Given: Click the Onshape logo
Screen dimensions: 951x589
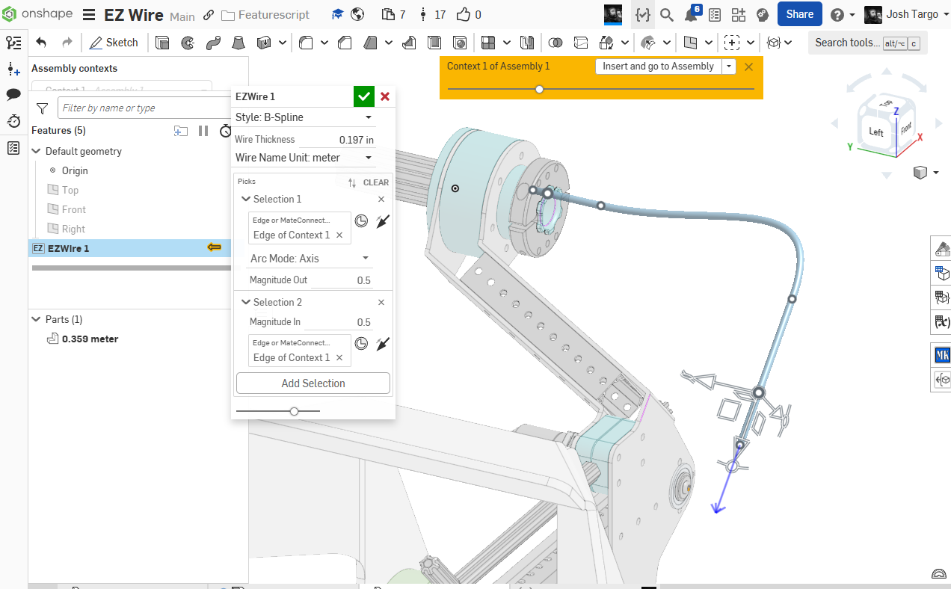Looking at the screenshot, I should coord(37,14).
